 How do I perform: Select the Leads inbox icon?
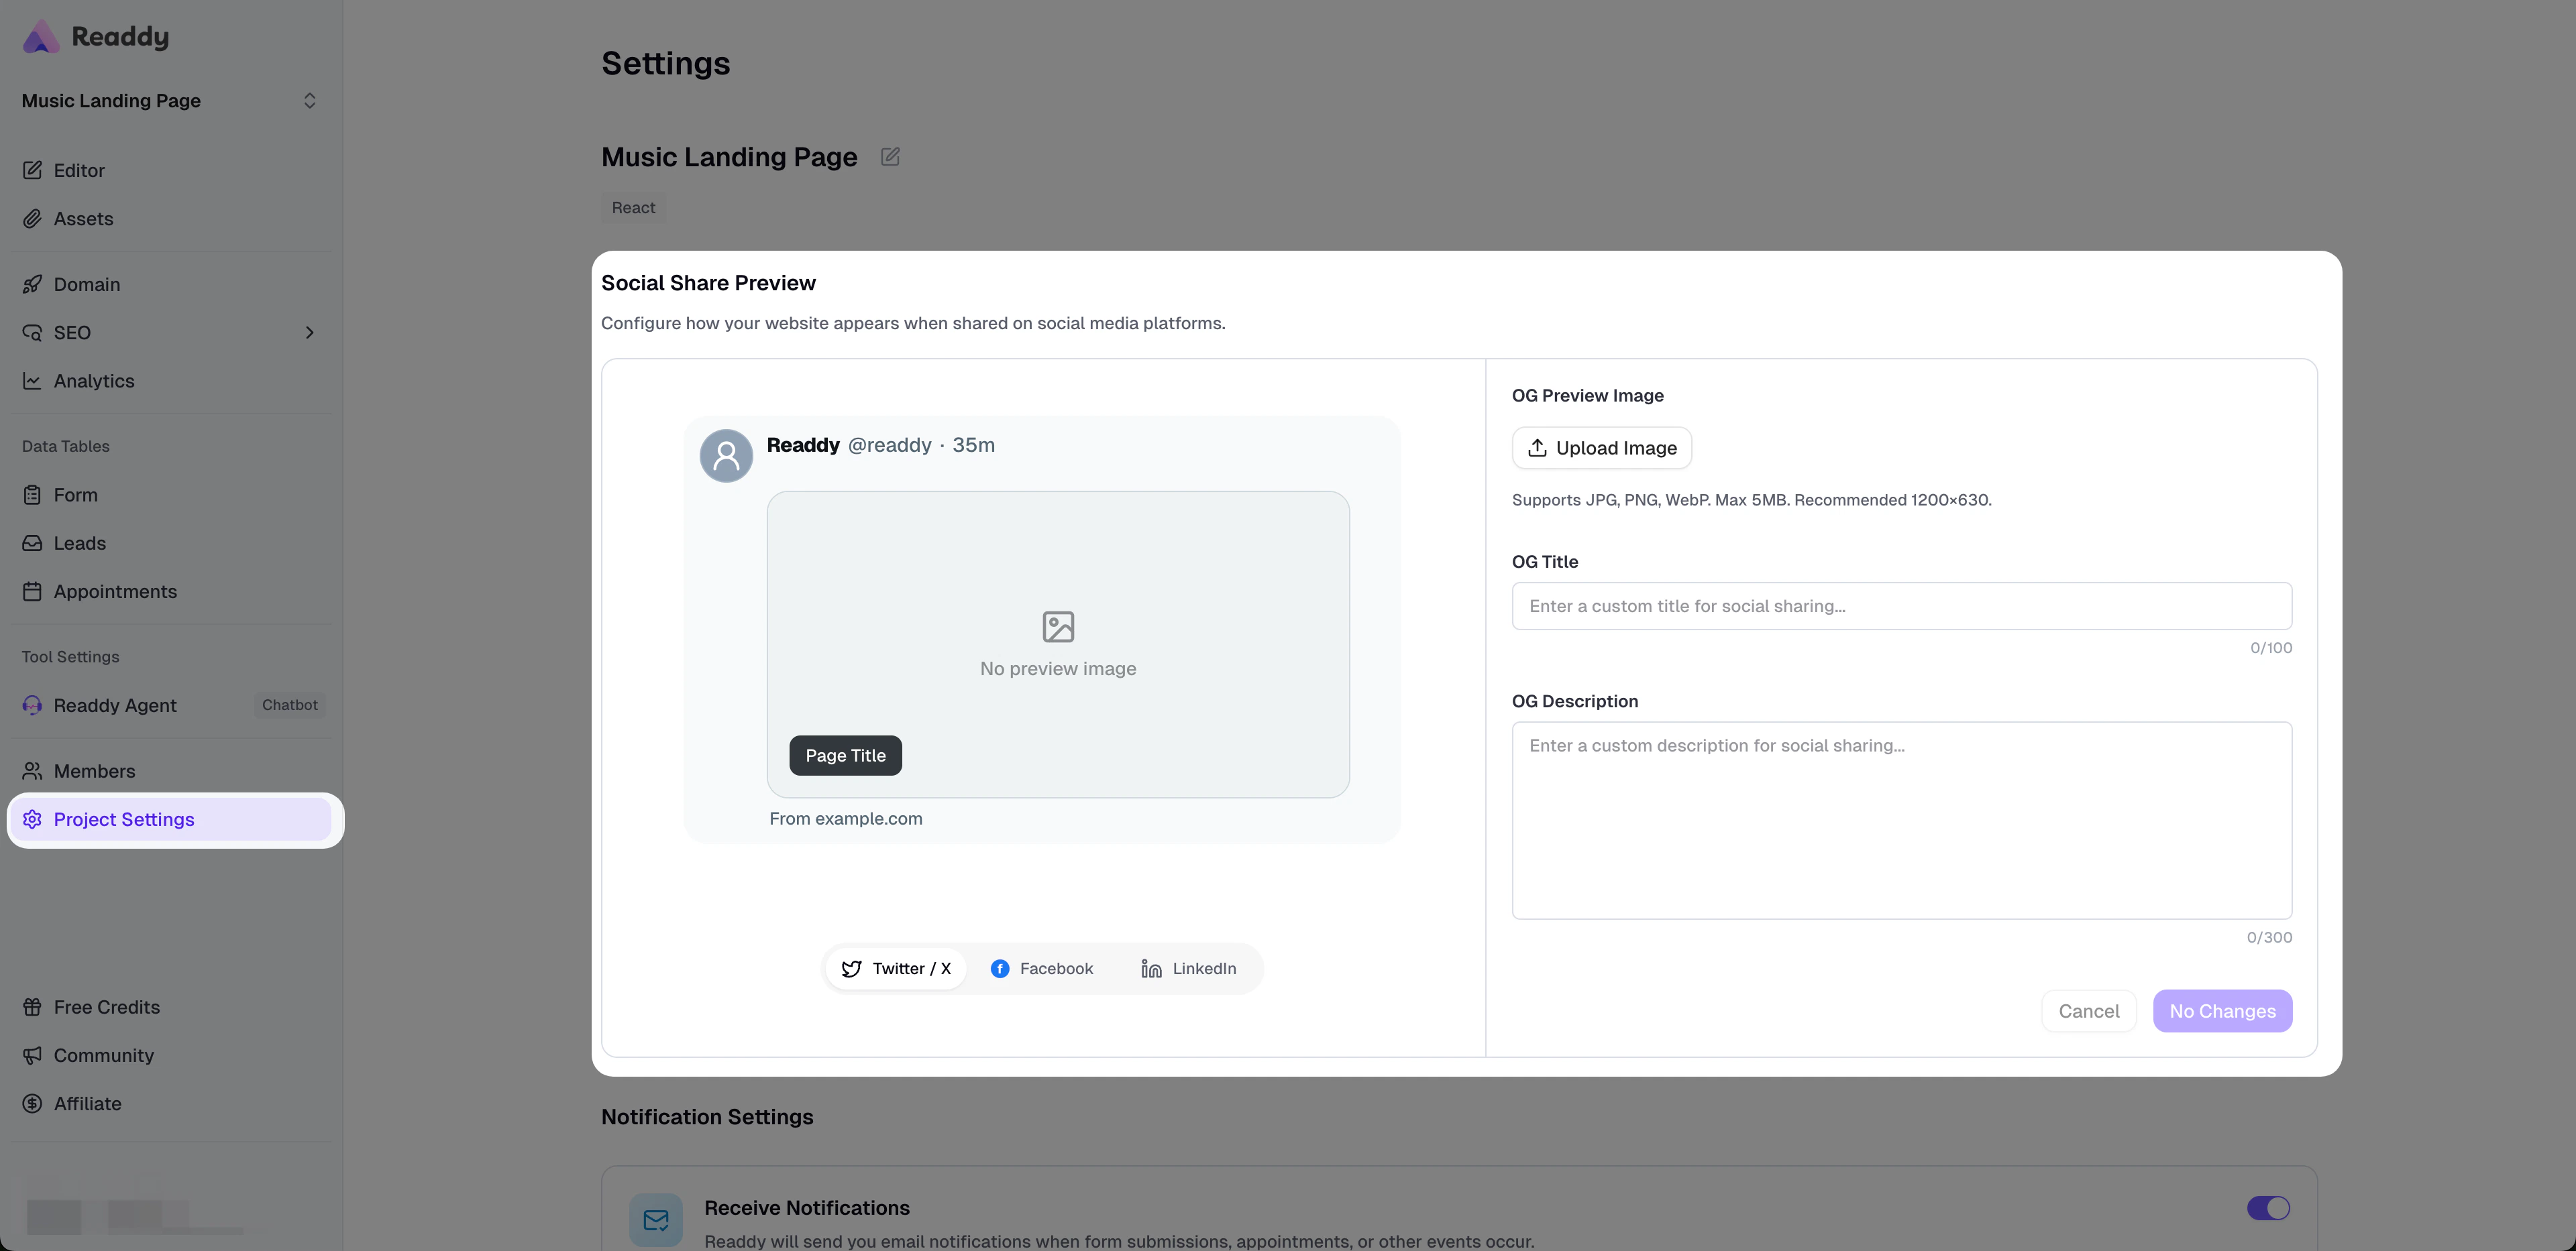pos(32,542)
